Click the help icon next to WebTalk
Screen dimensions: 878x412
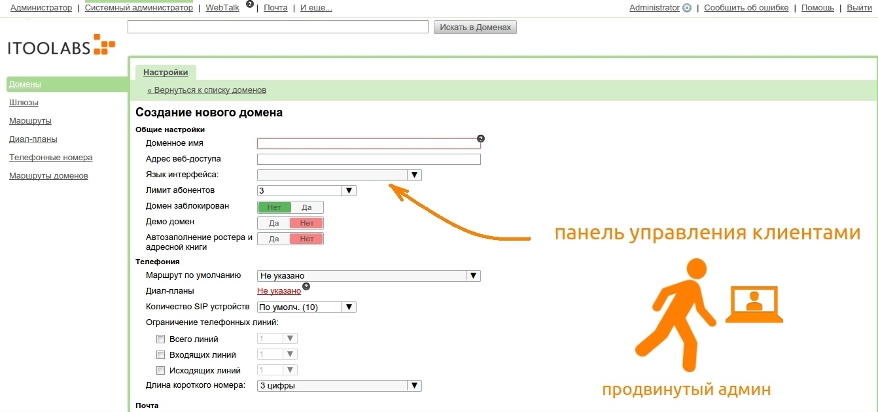click(249, 5)
